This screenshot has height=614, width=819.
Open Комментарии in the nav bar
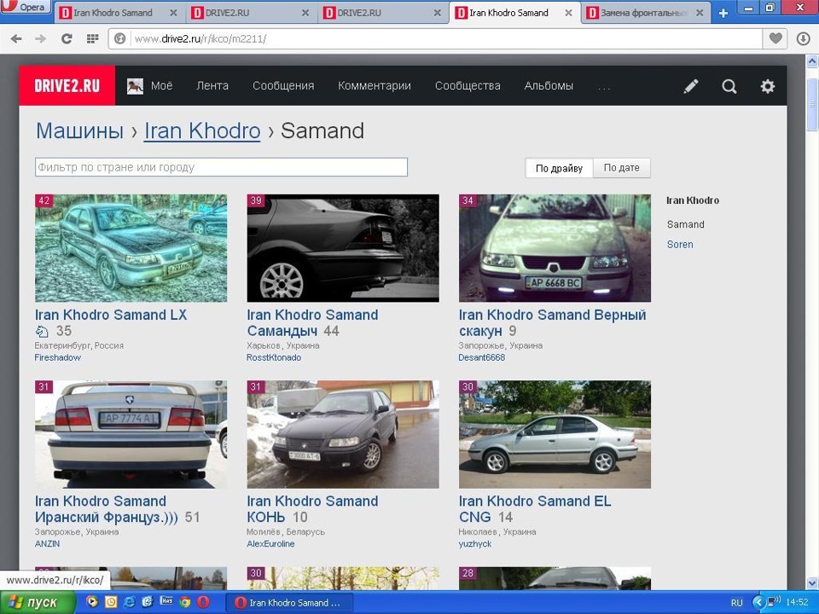tap(374, 85)
